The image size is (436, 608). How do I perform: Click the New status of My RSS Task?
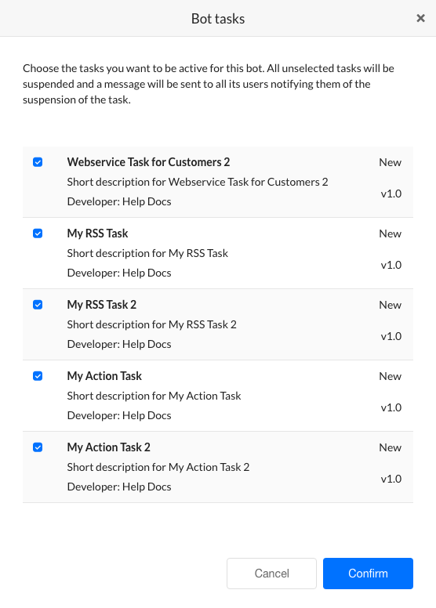tap(391, 233)
